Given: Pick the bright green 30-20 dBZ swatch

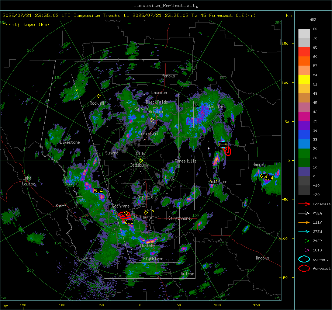Looking at the screenshot, I should click(304, 153).
